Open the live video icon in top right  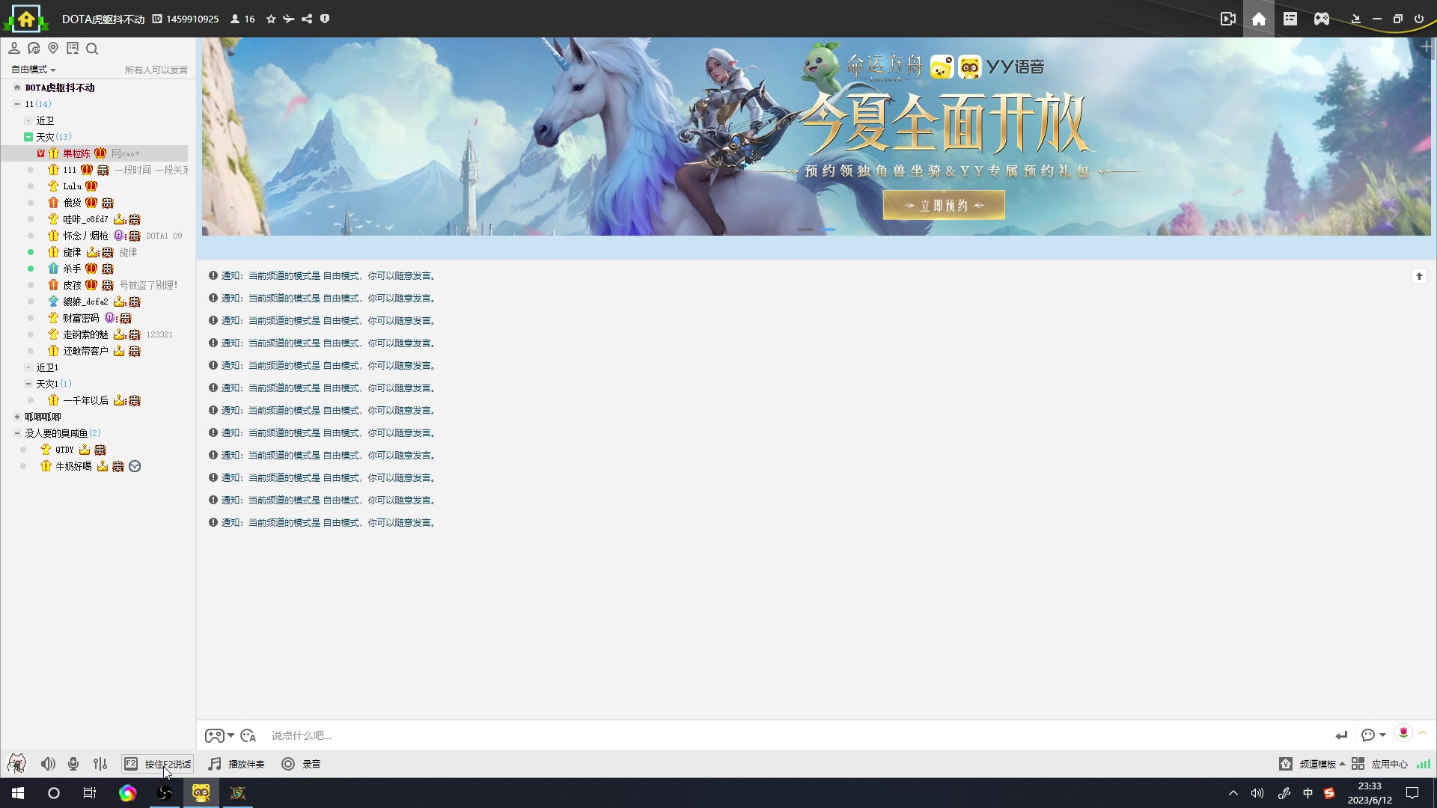(1227, 19)
